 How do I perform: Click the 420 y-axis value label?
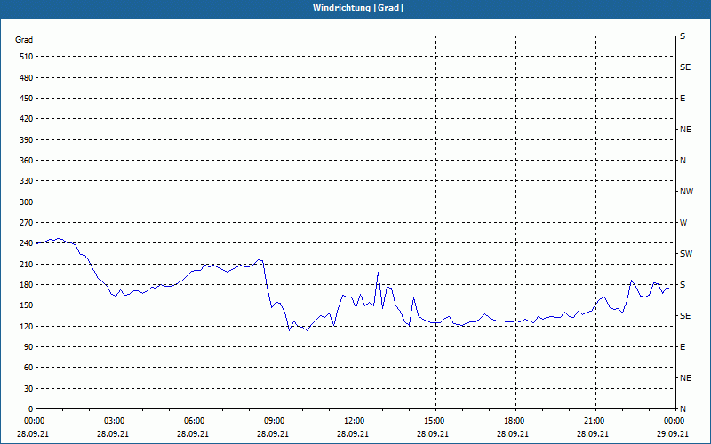[x=27, y=119]
